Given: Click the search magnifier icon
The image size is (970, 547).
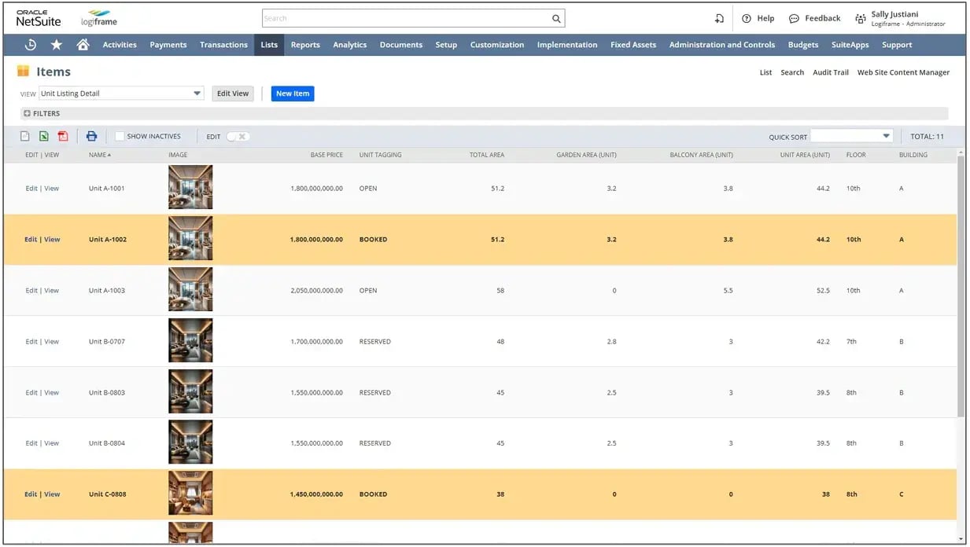Looking at the screenshot, I should (556, 19).
